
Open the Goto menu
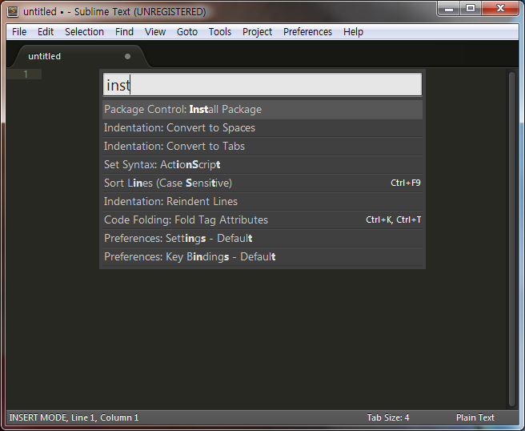click(187, 32)
